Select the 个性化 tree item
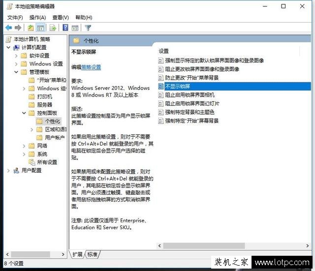 point(53,121)
